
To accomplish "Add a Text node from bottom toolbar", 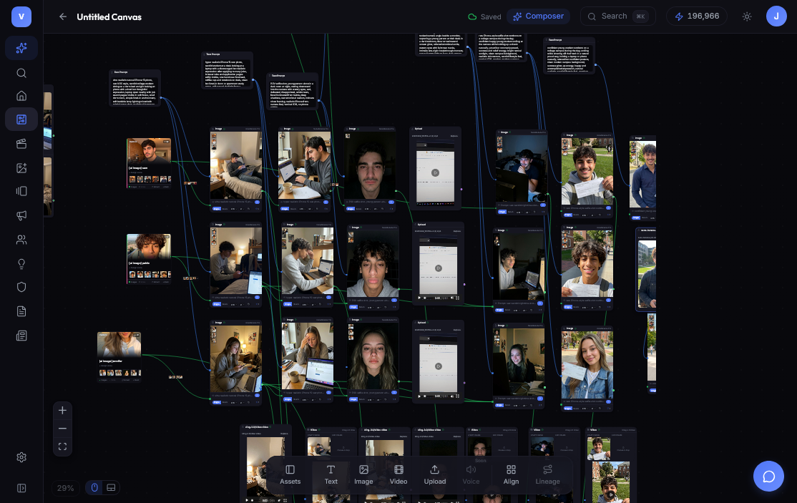I will (x=331, y=474).
